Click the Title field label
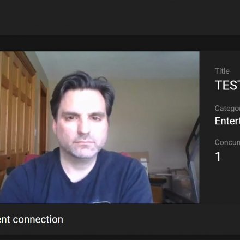240x240 pixels. (x=222, y=71)
